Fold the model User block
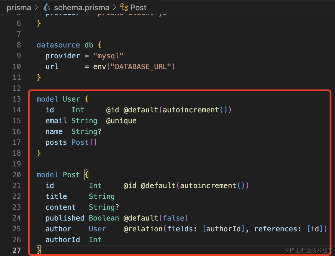335x256 pixels. 30,99
